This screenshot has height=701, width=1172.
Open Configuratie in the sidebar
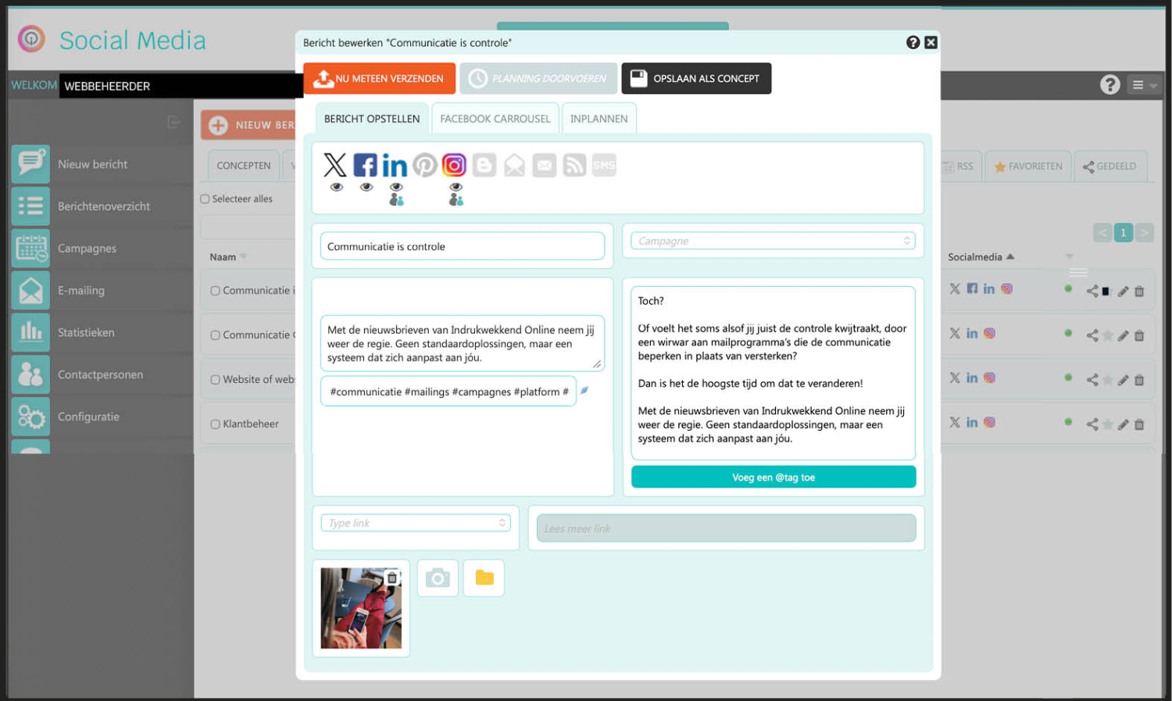click(88, 417)
